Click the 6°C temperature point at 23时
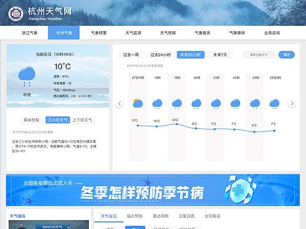 click(x=254, y=132)
